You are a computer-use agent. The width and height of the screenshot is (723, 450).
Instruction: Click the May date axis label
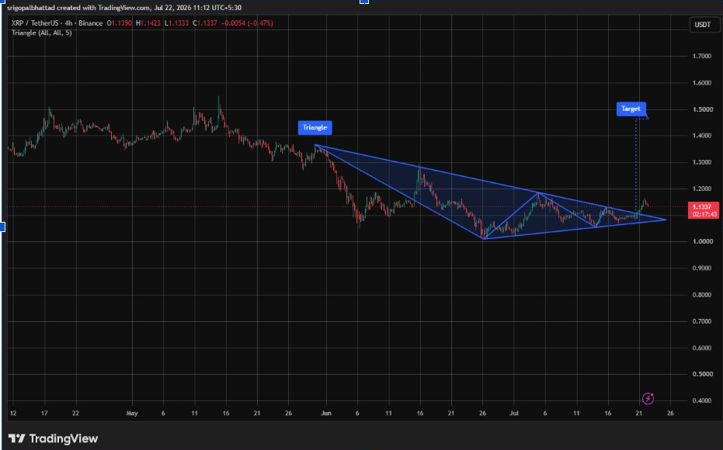132,414
